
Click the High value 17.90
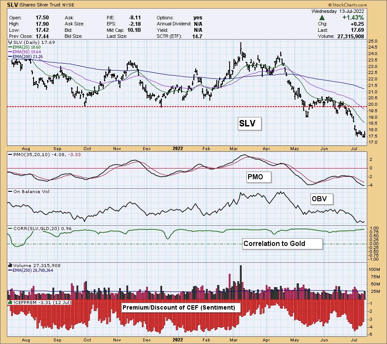pyautogui.click(x=42, y=24)
